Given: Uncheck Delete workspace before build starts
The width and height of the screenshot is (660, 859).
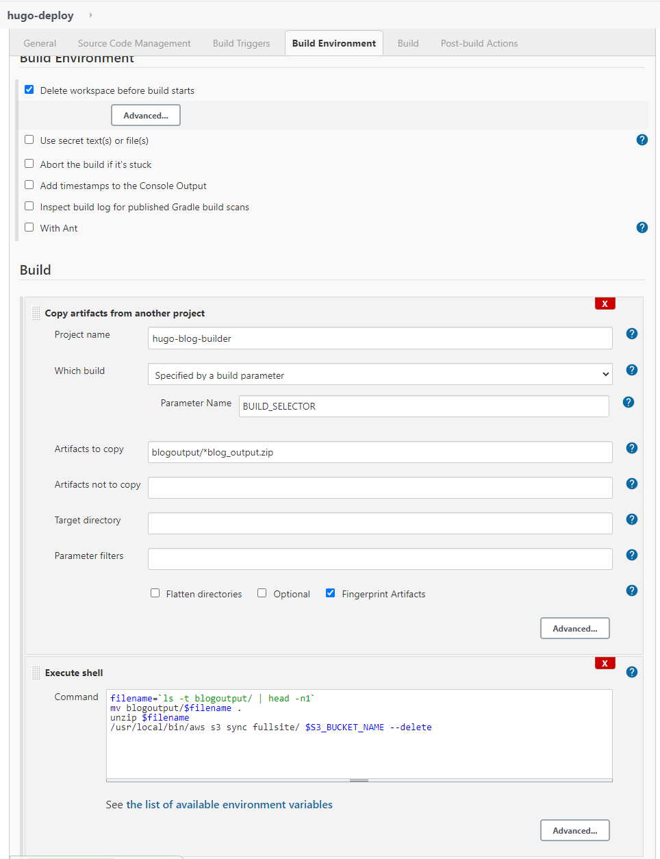Looking at the screenshot, I should 29,90.
